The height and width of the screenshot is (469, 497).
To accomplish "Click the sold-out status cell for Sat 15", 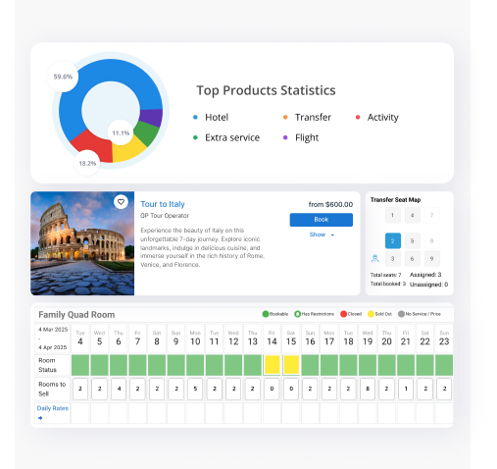I will 291,365.
